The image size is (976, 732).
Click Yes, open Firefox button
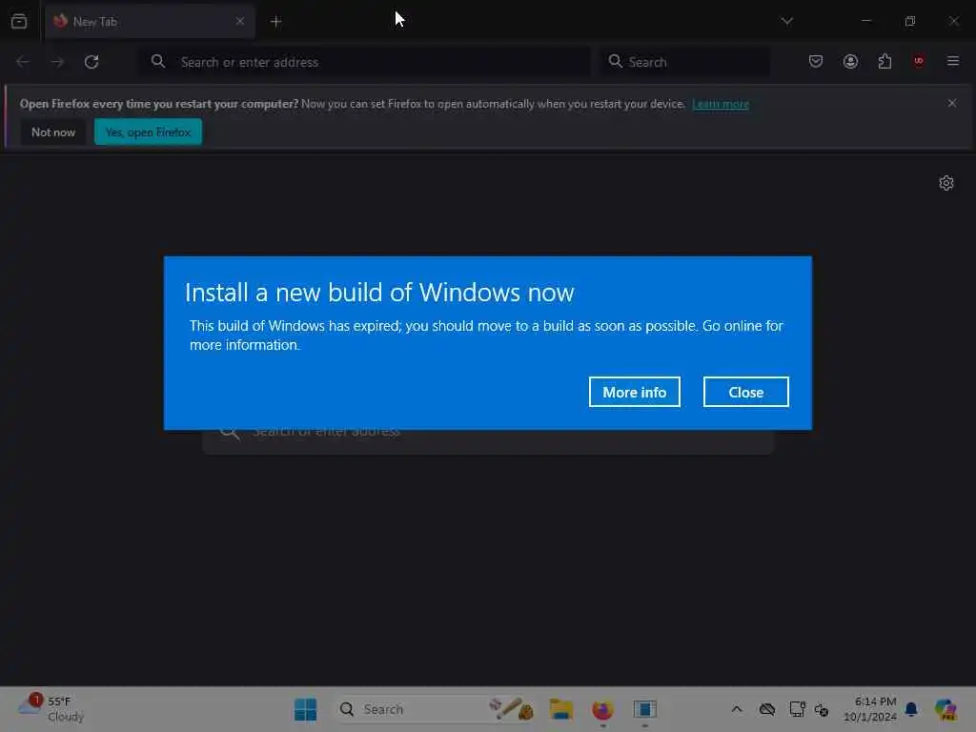pyautogui.click(x=148, y=132)
